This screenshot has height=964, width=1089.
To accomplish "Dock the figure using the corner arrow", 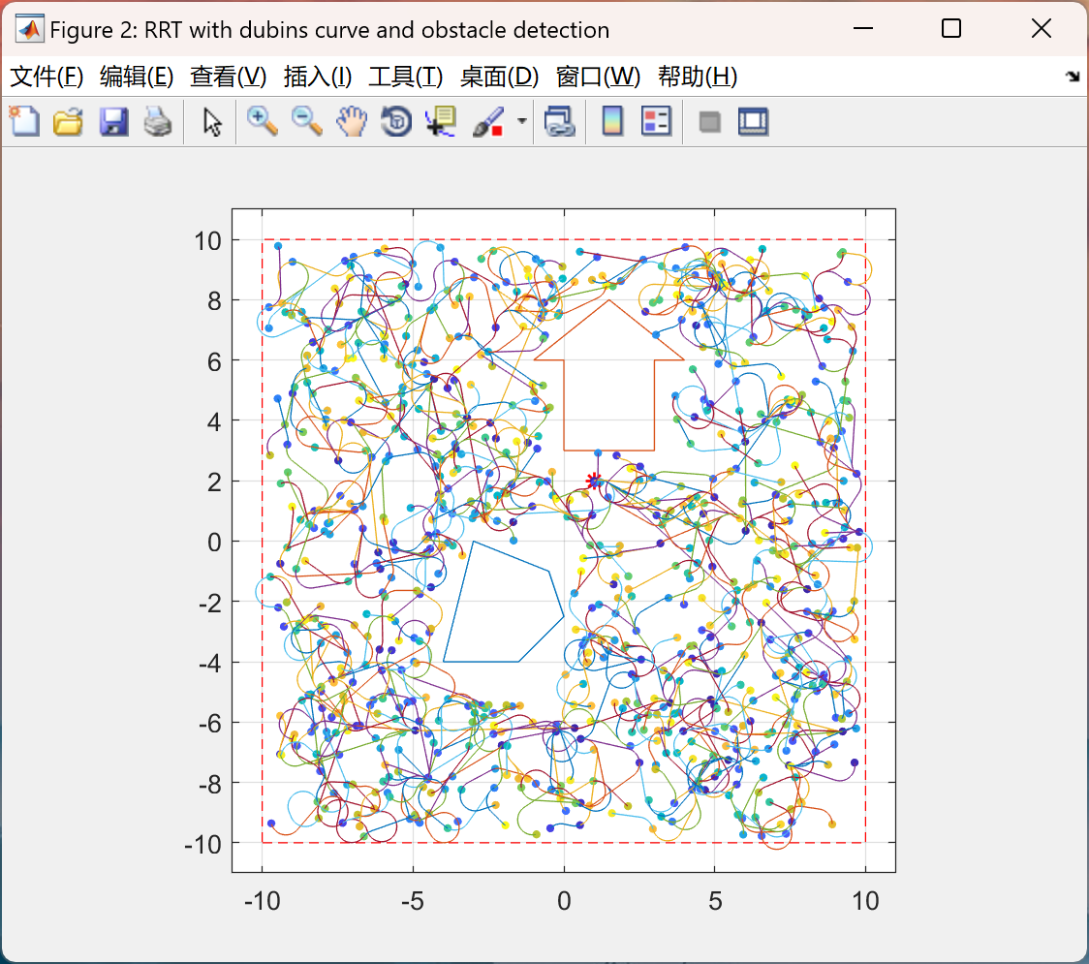I will pos(1073,77).
